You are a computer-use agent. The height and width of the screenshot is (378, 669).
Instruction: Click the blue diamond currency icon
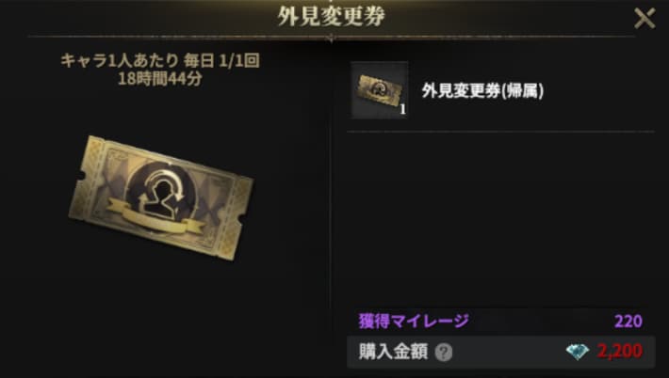578,352
